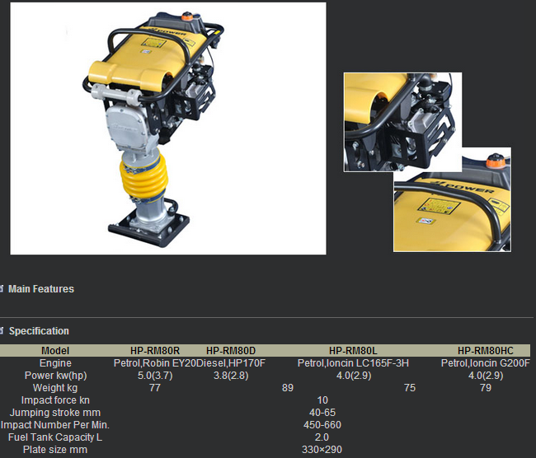This screenshot has width=536, height=458.
Task: Select the Fuel Tank Capacity L label
Action: [55, 437]
